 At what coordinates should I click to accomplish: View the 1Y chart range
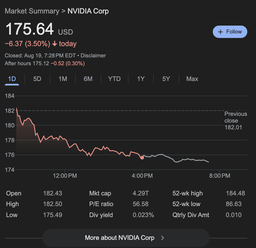coord(141,79)
